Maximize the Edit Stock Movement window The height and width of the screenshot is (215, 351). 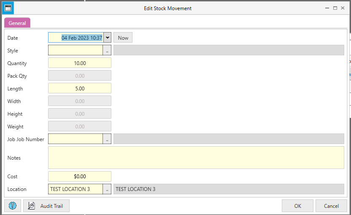coord(335,8)
